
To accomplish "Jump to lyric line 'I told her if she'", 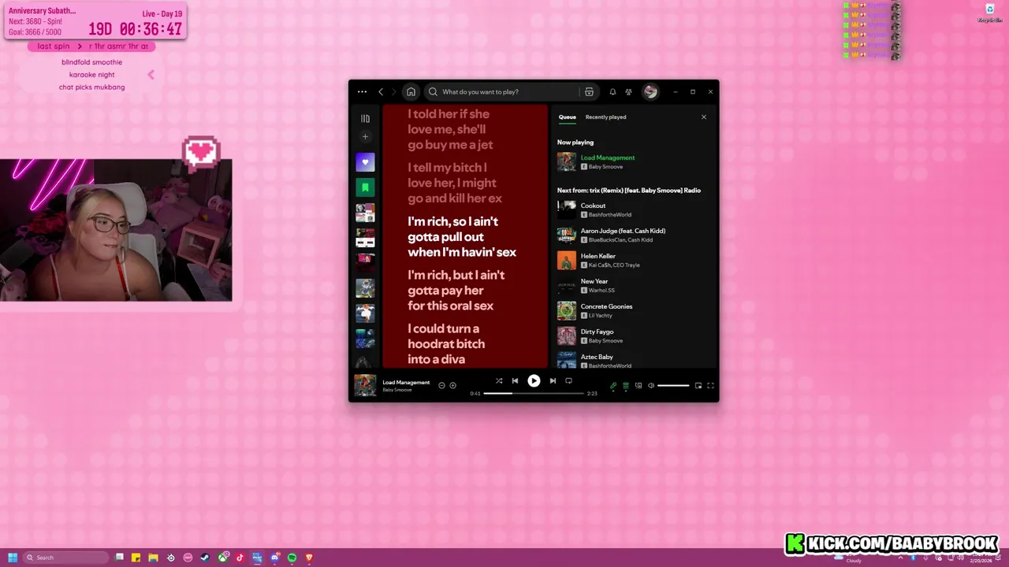I will (x=449, y=114).
